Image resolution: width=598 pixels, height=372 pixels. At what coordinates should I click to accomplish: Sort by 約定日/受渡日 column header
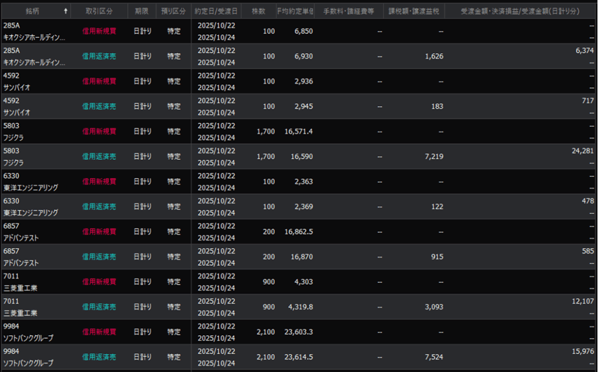point(216,11)
